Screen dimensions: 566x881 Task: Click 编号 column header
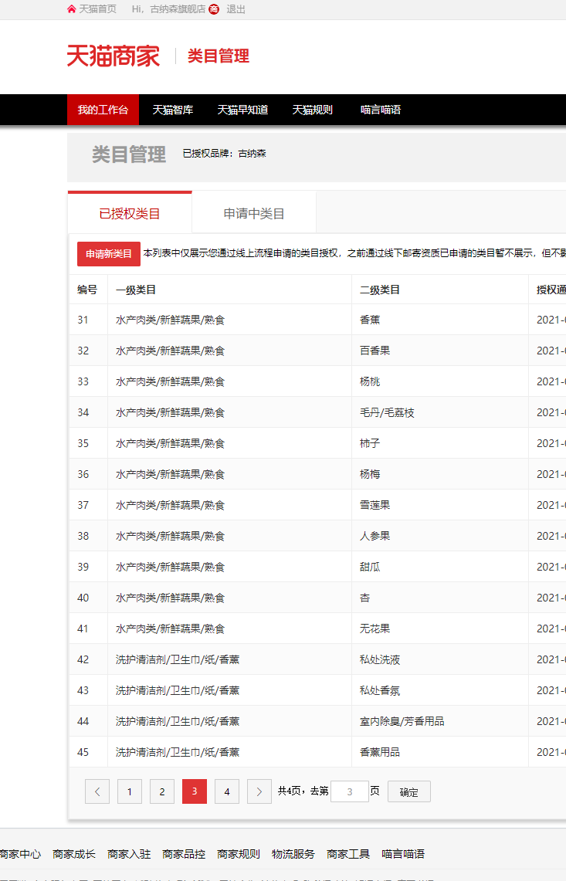87,290
